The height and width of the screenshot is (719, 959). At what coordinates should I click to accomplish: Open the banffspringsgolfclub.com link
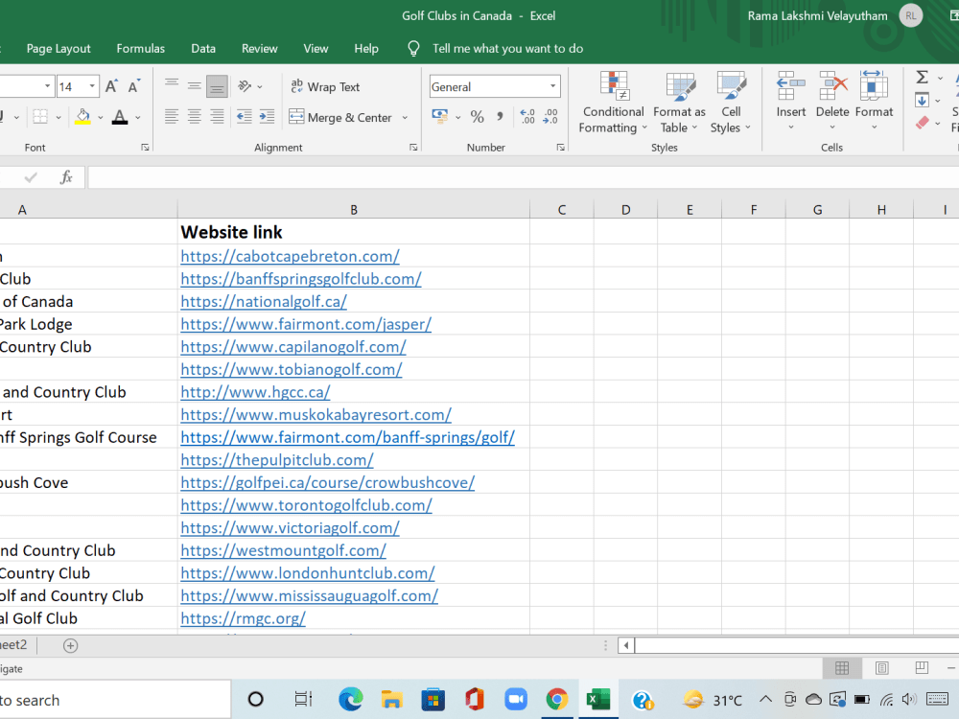click(301, 279)
